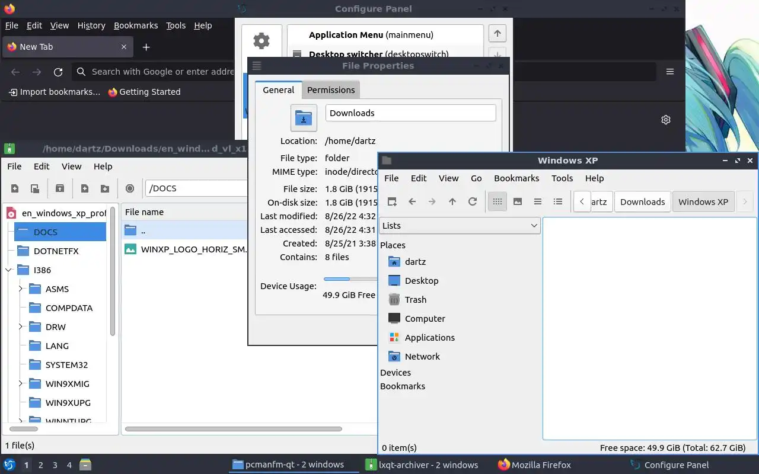The width and height of the screenshot is (759, 474).
Task: Click the /DOCS path field in lxqt-archiver
Action: (x=196, y=188)
